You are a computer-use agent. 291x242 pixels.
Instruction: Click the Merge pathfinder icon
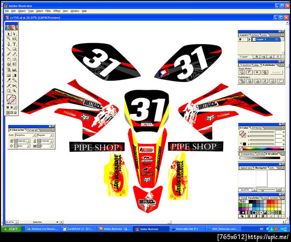click(257, 81)
